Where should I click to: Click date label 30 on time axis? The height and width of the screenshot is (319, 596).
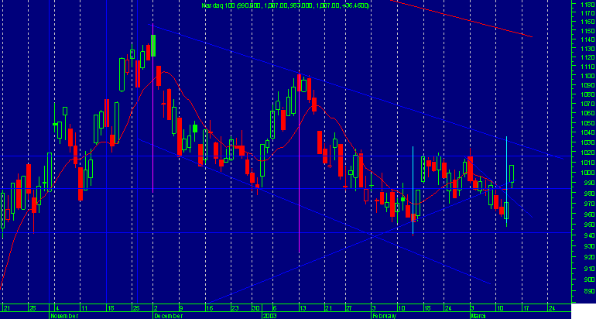click(256, 307)
